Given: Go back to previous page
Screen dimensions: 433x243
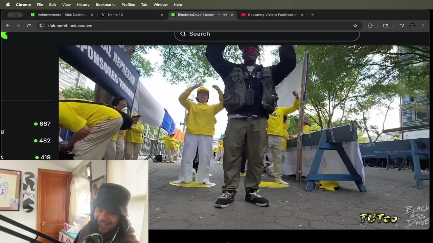Looking at the screenshot, I should (x=7, y=26).
